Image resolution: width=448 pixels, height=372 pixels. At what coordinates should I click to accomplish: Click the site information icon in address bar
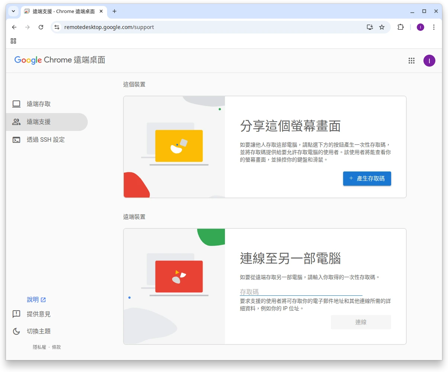57,27
